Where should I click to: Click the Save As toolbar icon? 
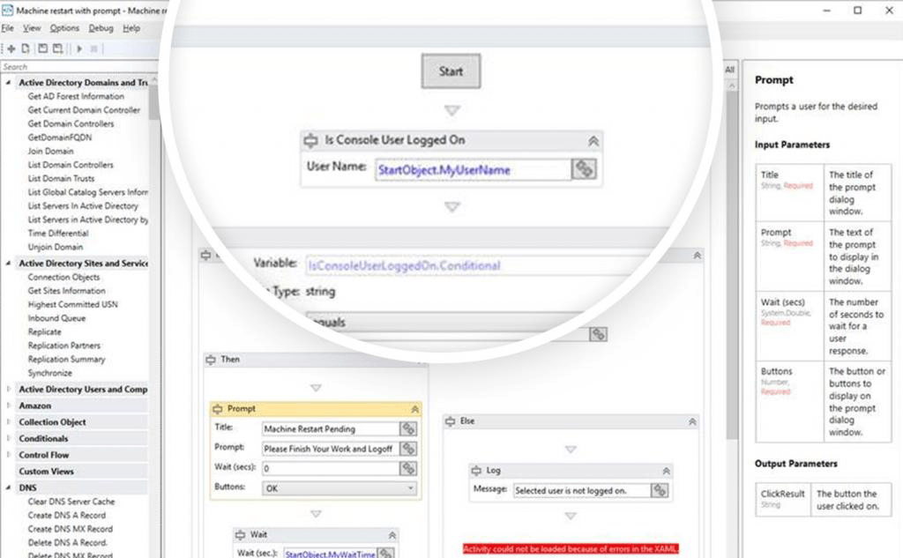click(57, 49)
